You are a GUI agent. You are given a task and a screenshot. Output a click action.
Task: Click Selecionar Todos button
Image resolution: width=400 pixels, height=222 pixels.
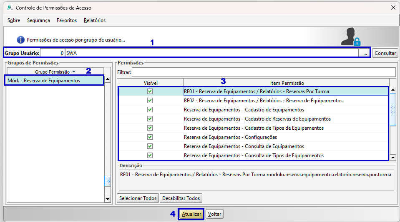tap(138, 198)
